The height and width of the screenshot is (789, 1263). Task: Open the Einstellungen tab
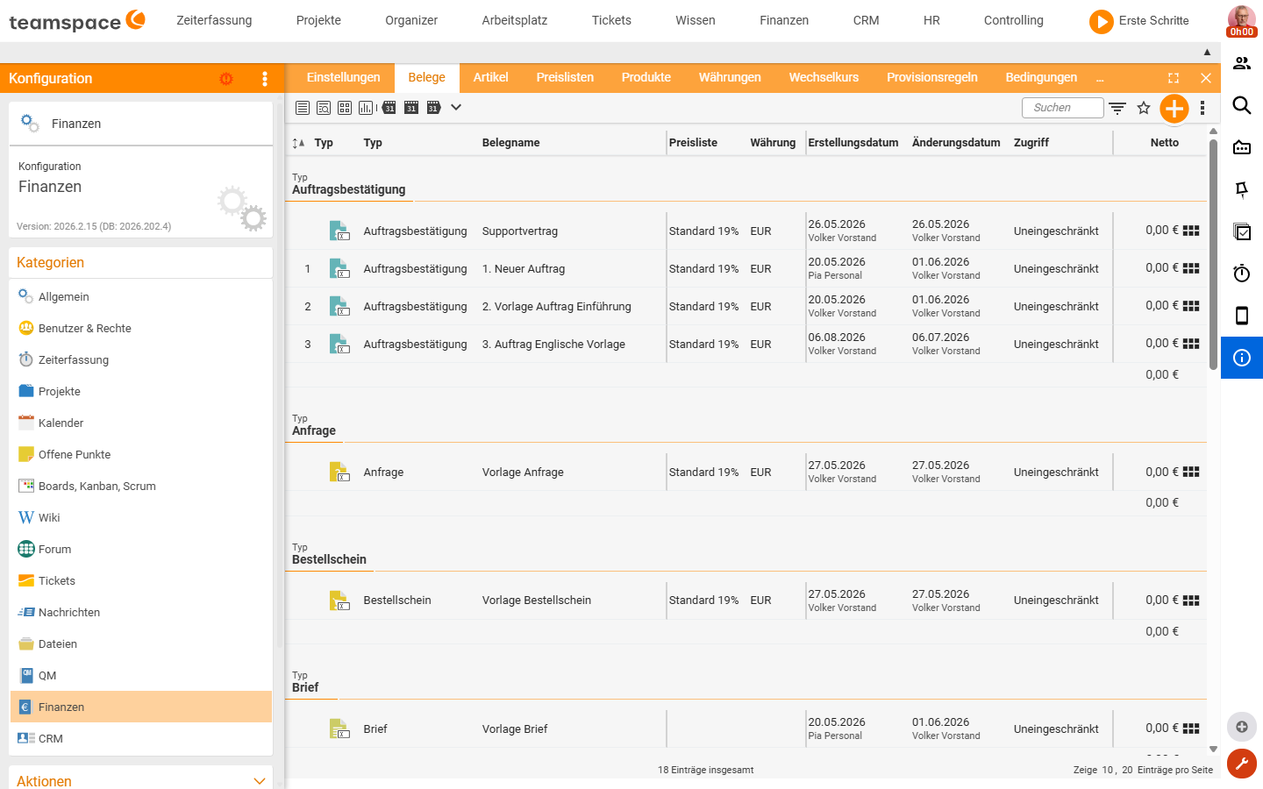point(344,78)
